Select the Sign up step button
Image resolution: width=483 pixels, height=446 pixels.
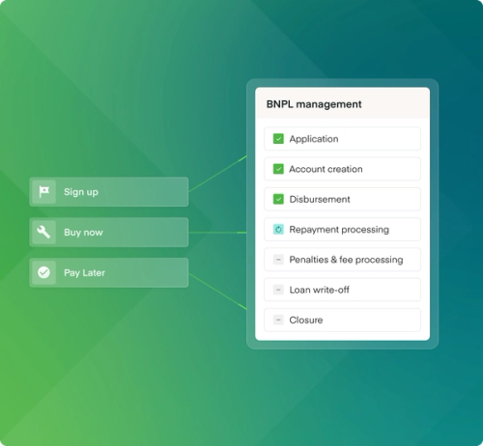[109, 192]
